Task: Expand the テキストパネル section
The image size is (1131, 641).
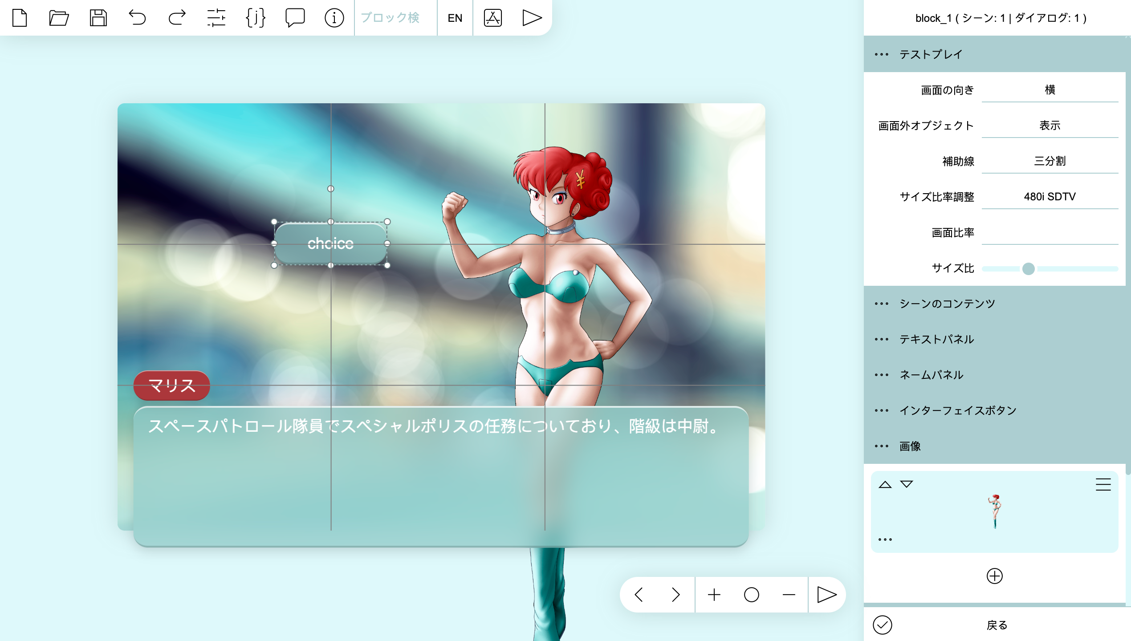Action: coord(995,339)
